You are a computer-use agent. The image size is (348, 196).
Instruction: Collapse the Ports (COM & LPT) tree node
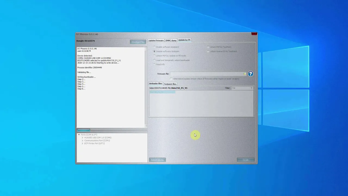click(79, 135)
